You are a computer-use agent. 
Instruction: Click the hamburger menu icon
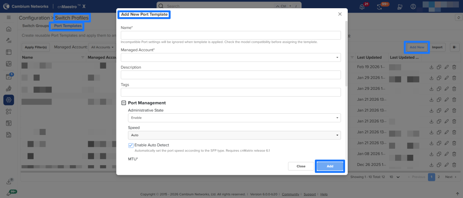click(x=9, y=18)
